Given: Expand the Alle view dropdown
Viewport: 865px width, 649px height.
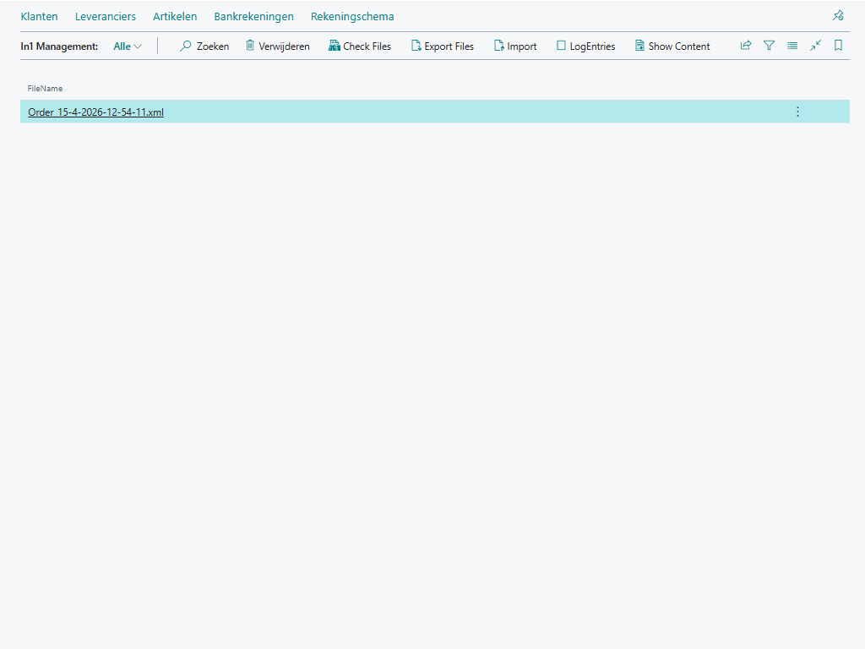Looking at the screenshot, I should click(128, 46).
